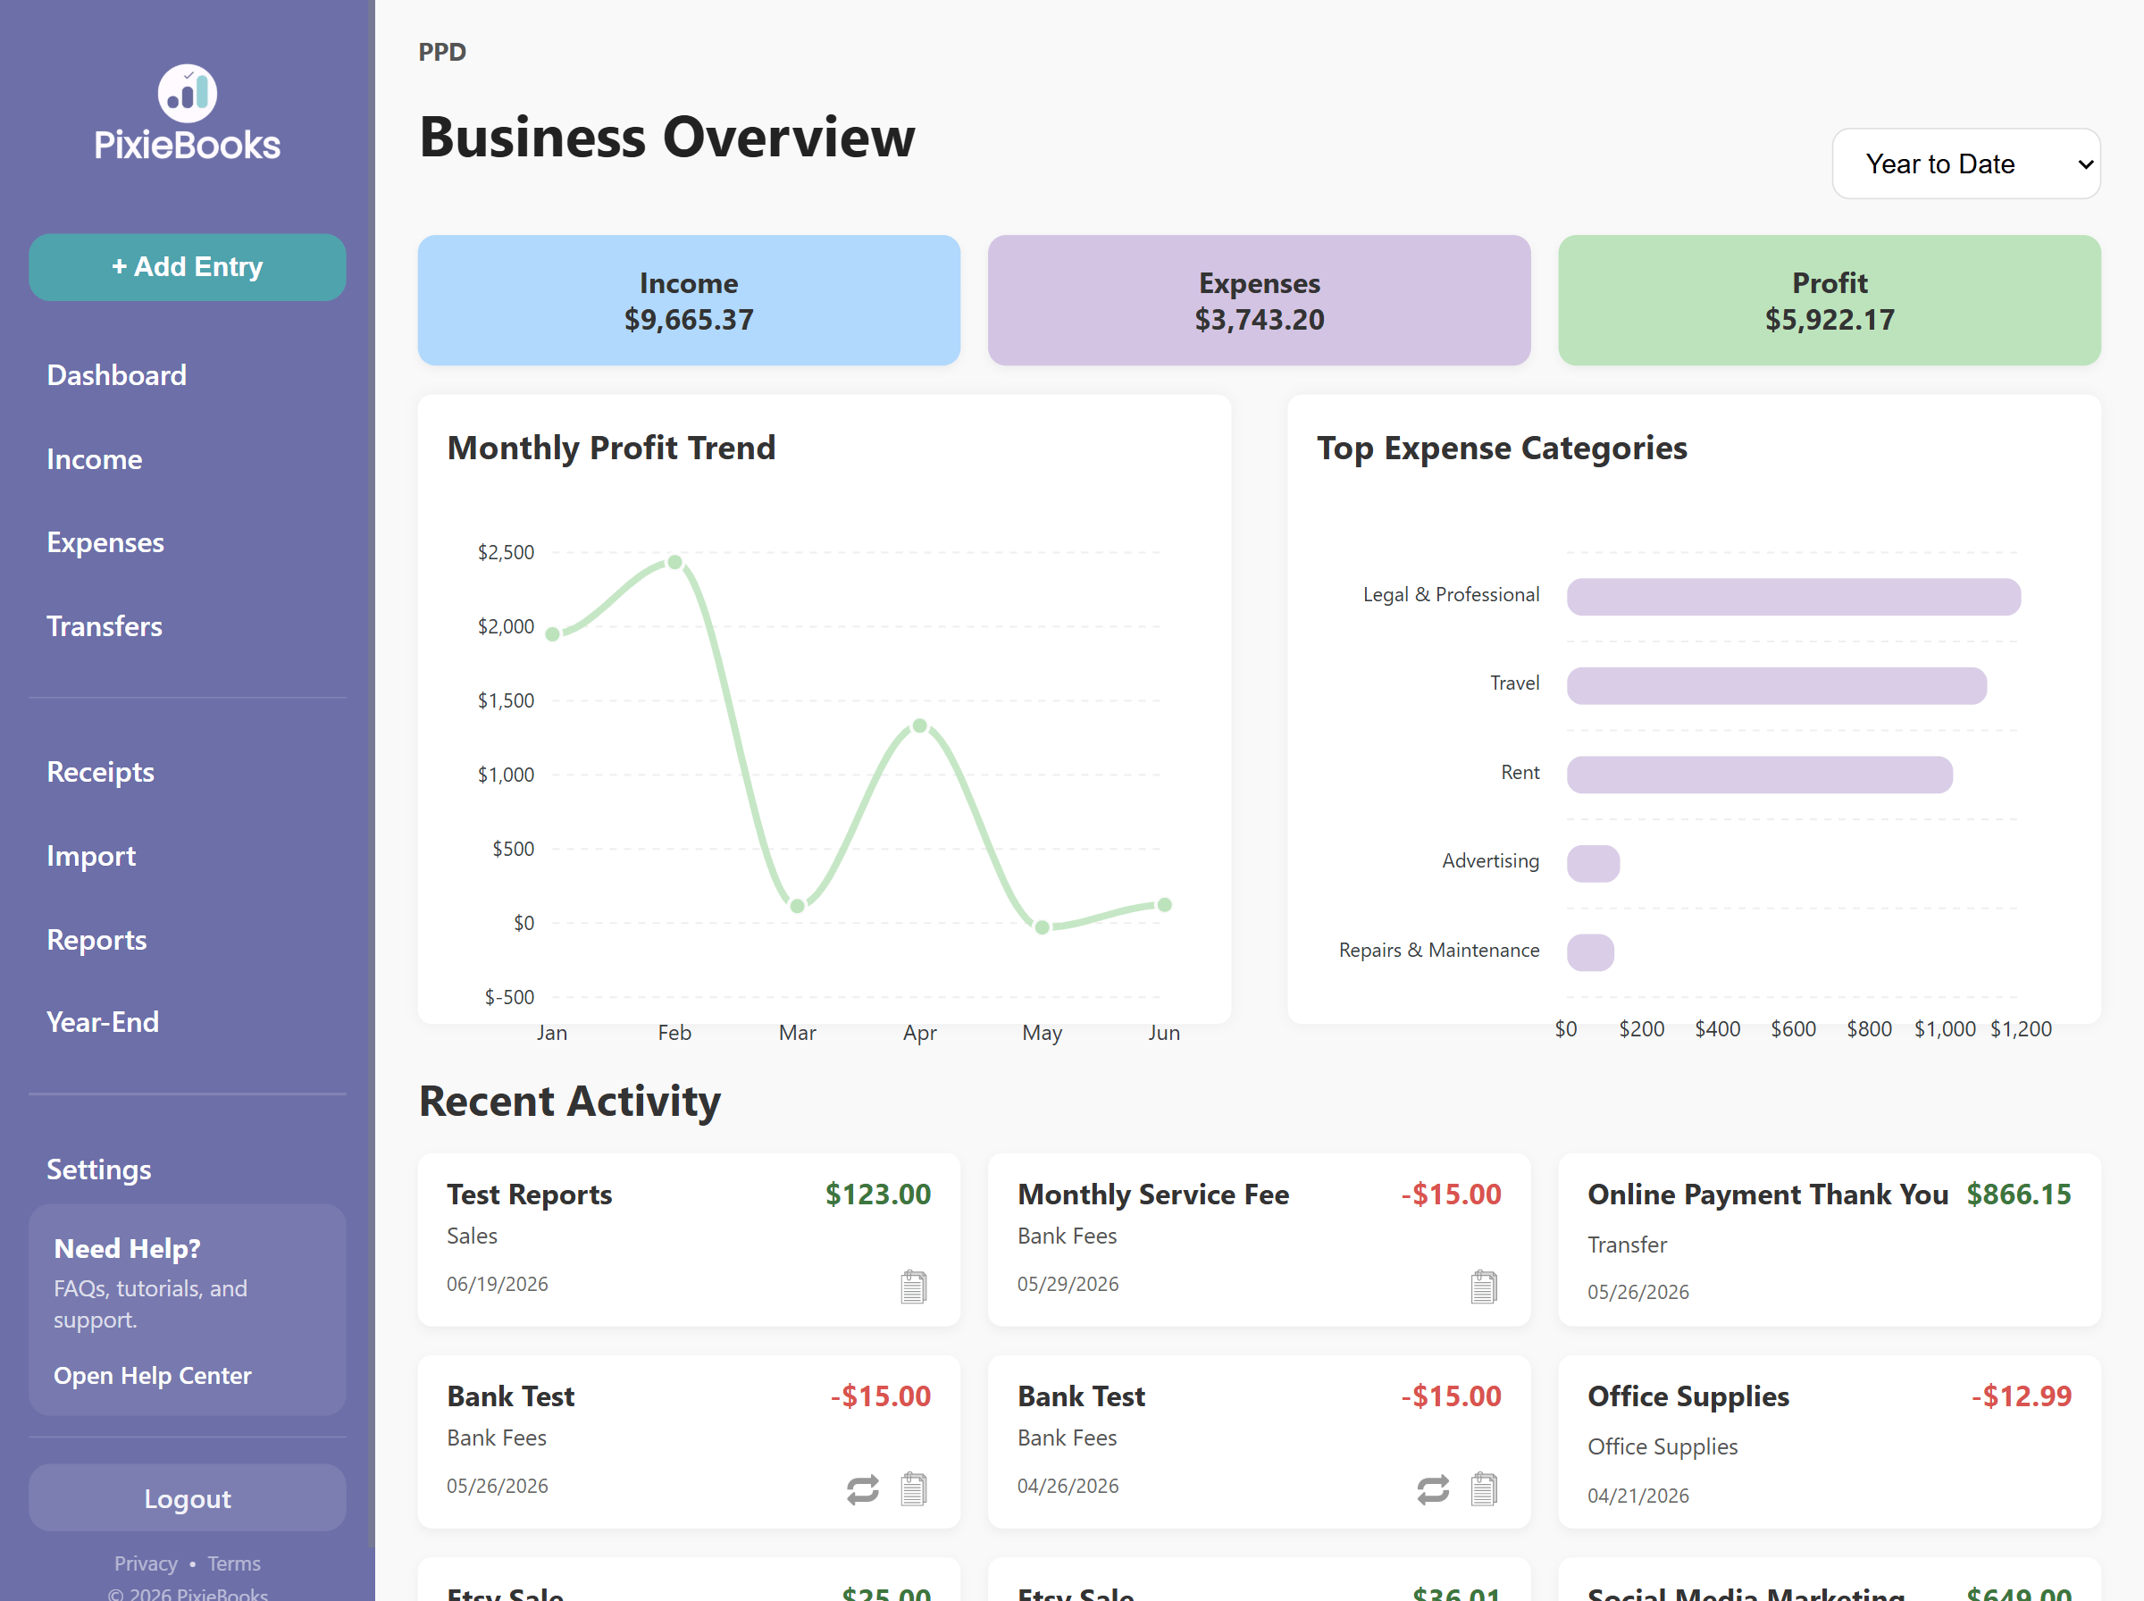Click recurring arrows icon on 05/26/2026 Bank Test
Viewport: 2144px width, 1601px height.
pyautogui.click(x=862, y=1489)
